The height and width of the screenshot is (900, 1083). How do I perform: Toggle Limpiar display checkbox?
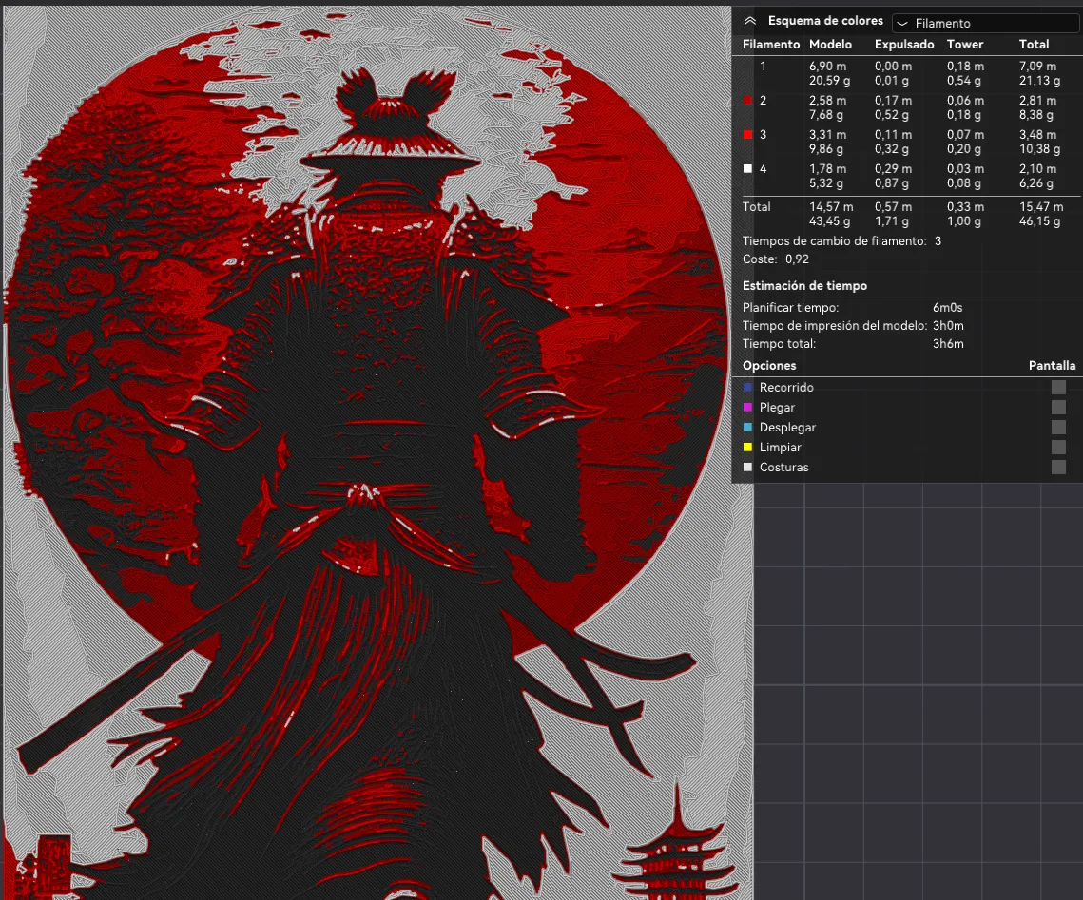(x=1058, y=448)
